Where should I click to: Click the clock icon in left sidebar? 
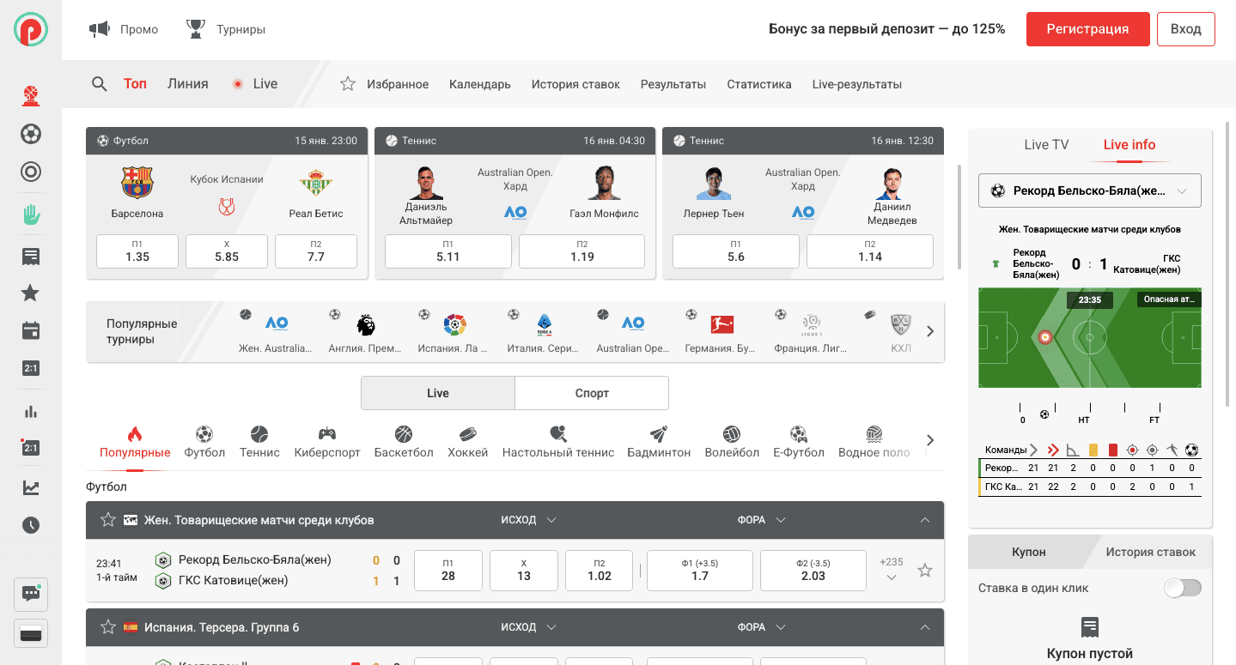[31, 525]
